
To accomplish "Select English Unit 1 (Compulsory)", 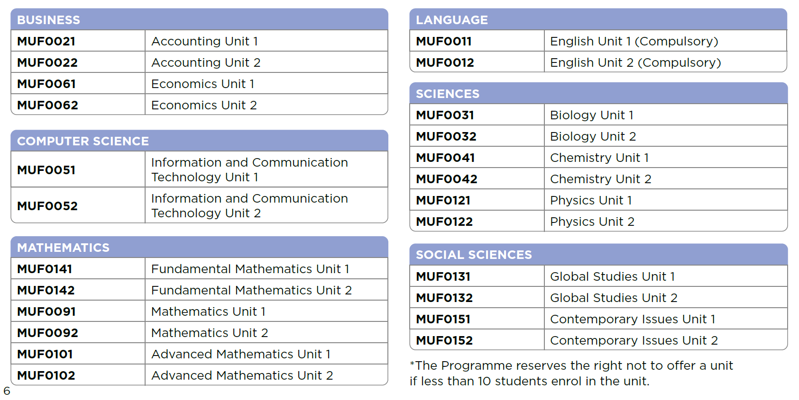I will pyautogui.click(x=634, y=41).
